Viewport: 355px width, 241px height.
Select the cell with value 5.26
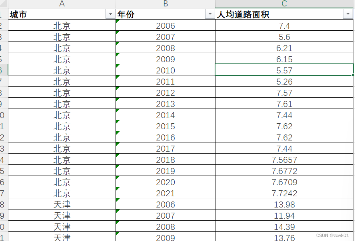284,81
